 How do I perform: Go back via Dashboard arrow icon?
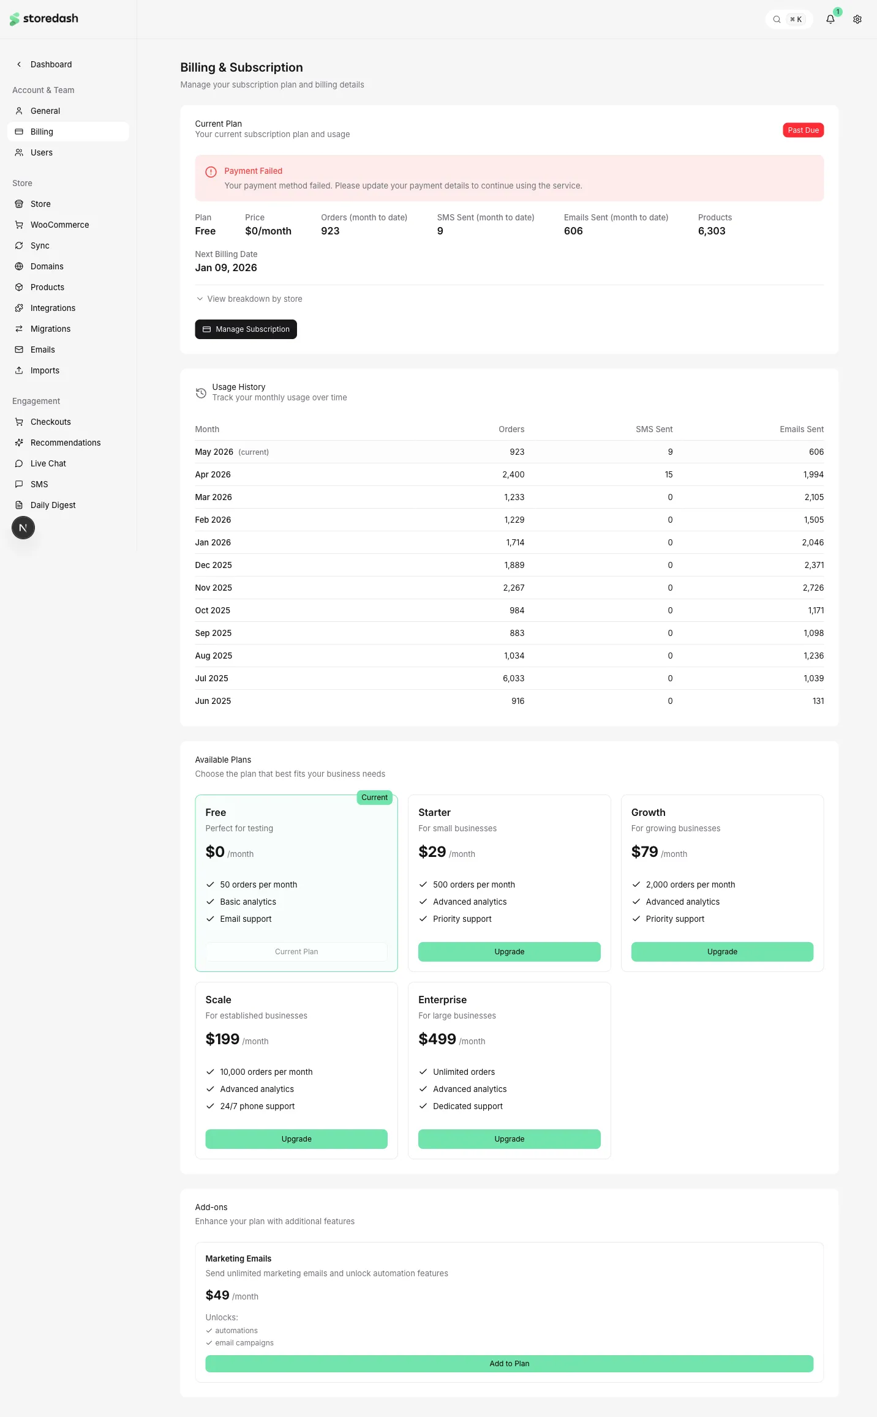coord(19,64)
